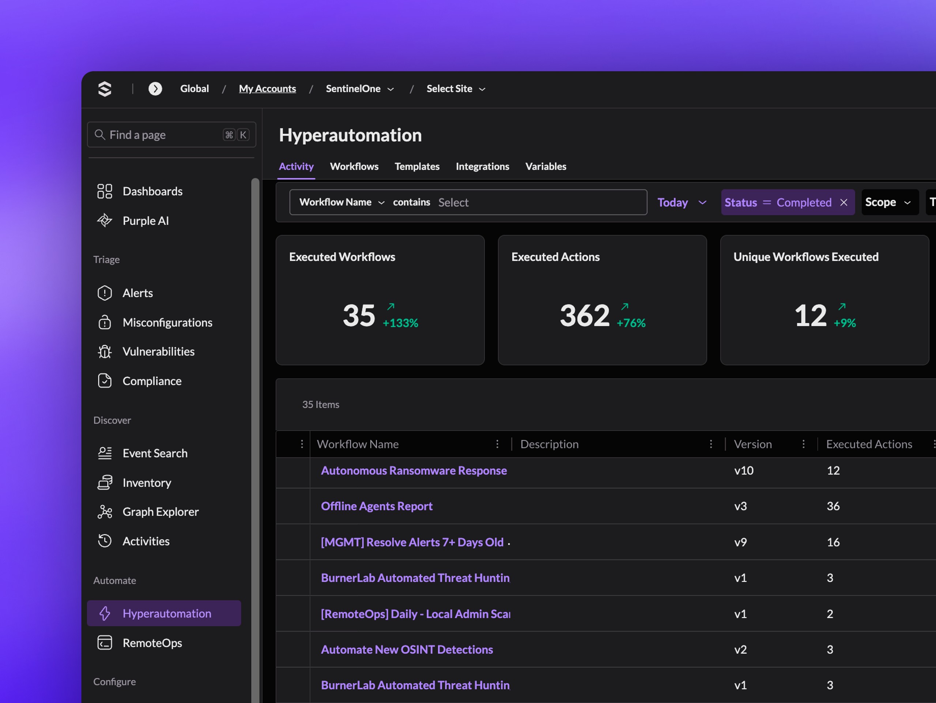Open Purple AI from the sidebar
The image size is (936, 703).
[146, 221]
